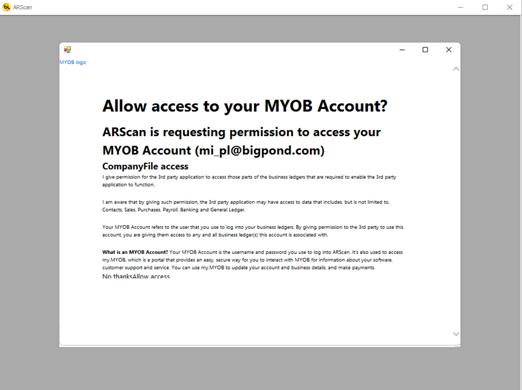This screenshot has height=390, width=522.
Task: Click the vertical scrollbar track
Action: pos(456,200)
